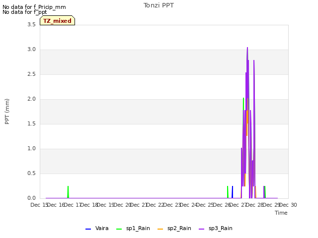Click the 1.5 y-axis tick label

(x=31, y=123)
